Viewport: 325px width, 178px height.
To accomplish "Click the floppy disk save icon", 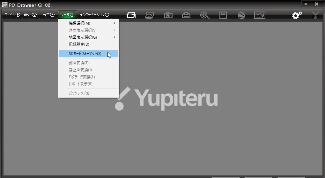I will (223, 15).
